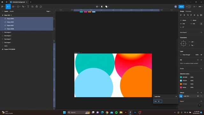Select the Pen tool
204x115 pixels.
(23, 7)
